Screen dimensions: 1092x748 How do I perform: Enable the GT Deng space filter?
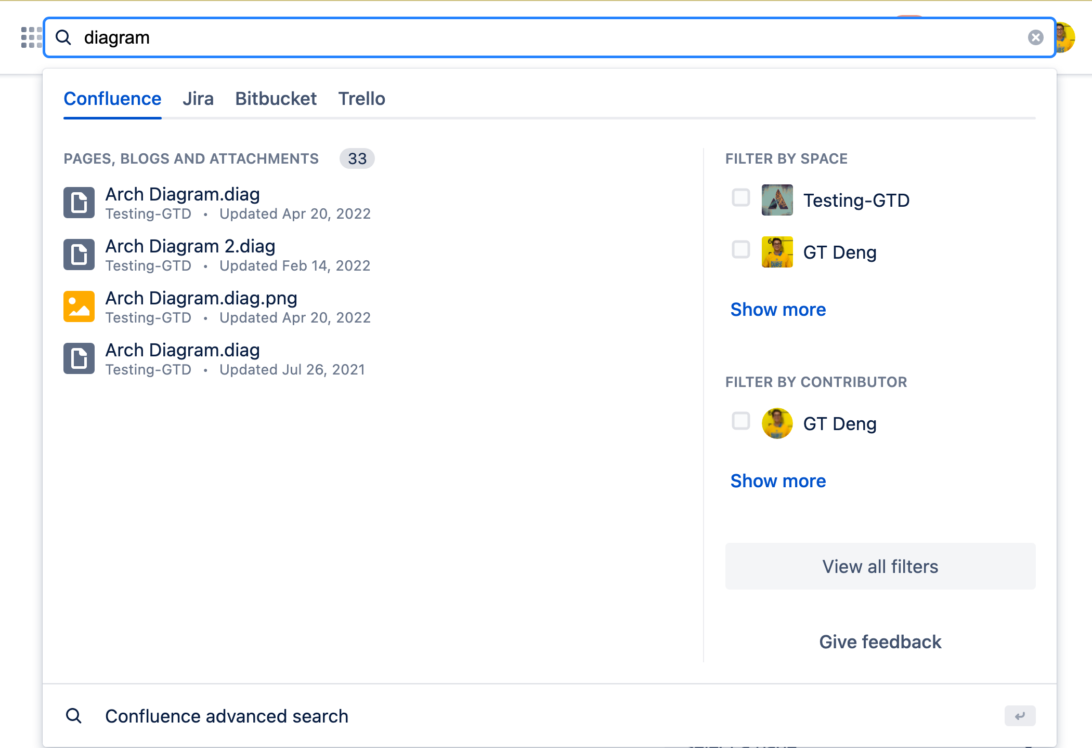tap(740, 250)
